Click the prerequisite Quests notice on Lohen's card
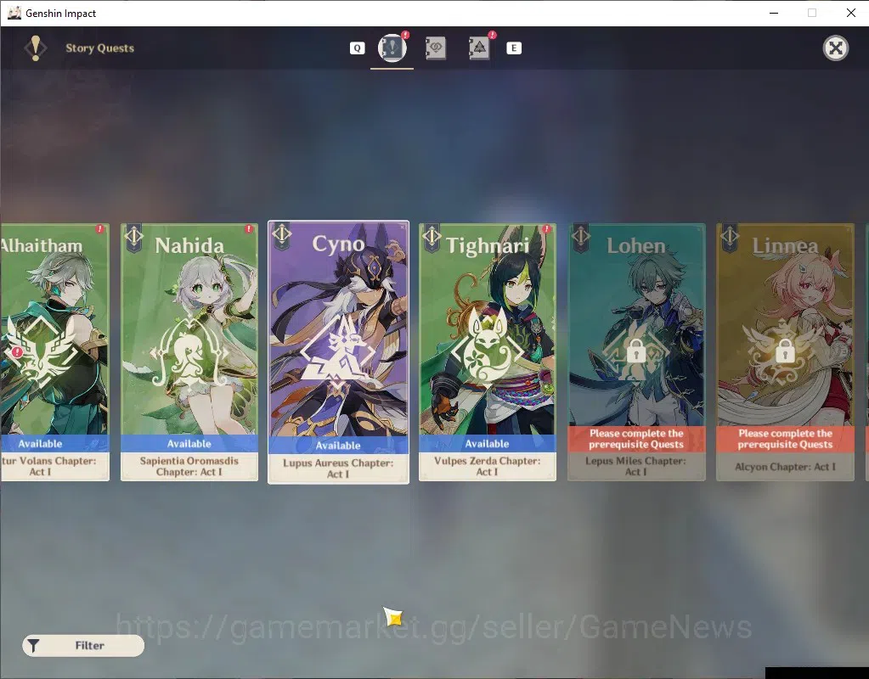The width and height of the screenshot is (869, 679). (x=636, y=439)
